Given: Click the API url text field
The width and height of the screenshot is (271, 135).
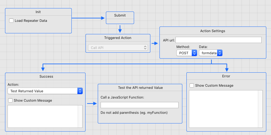Looking at the screenshot, I should tap(218, 40).
